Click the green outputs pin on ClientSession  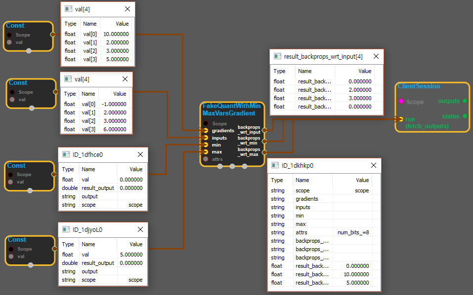coord(464,101)
